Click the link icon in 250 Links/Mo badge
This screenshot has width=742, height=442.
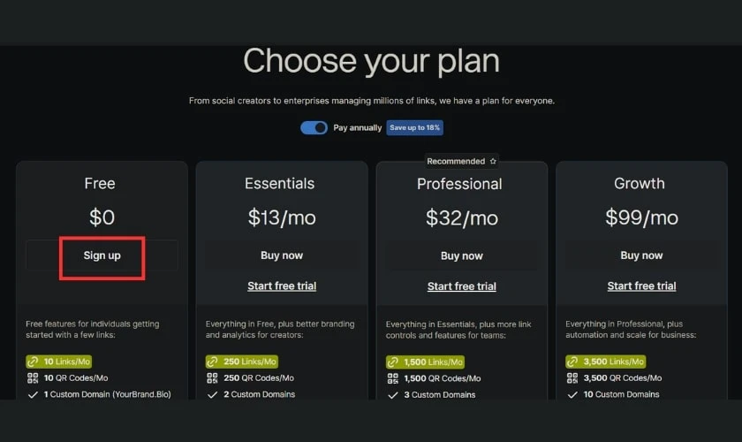[212, 362]
